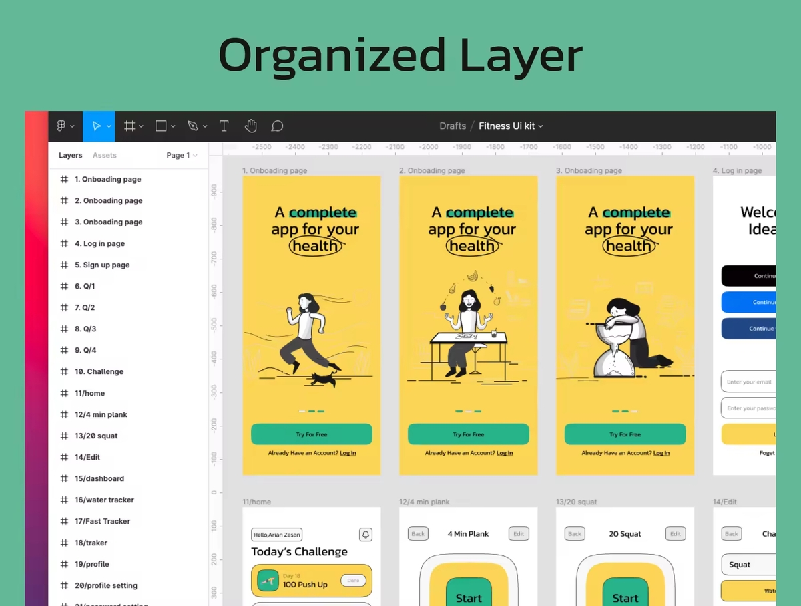
Task: Select the Pen tool
Action: click(x=193, y=126)
